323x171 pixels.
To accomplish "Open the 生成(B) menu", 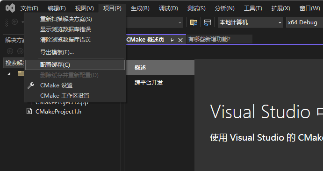I will point(140,8).
